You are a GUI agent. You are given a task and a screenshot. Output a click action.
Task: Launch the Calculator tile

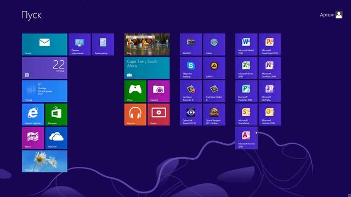pos(103,44)
